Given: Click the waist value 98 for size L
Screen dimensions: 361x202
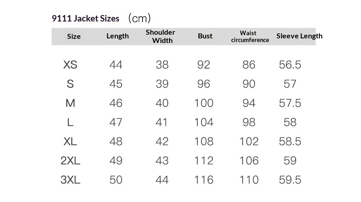Looking at the screenshot, I should coord(249,122).
